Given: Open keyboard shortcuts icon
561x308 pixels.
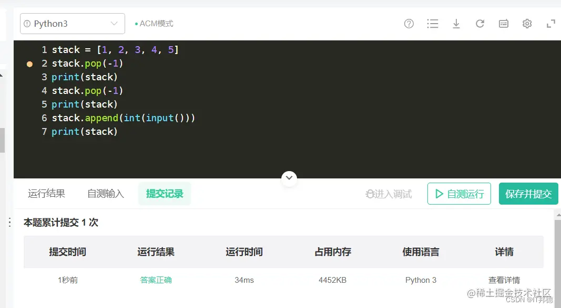Looking at the screenshot, I should (503, 24).
